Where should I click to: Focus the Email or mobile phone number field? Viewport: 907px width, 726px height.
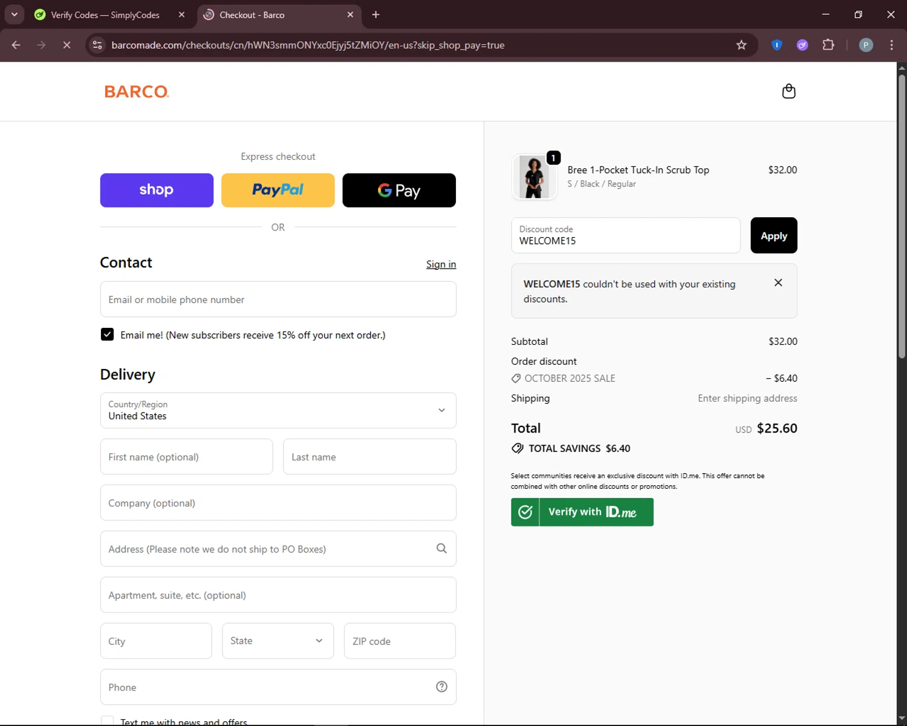tap(278, 299)
